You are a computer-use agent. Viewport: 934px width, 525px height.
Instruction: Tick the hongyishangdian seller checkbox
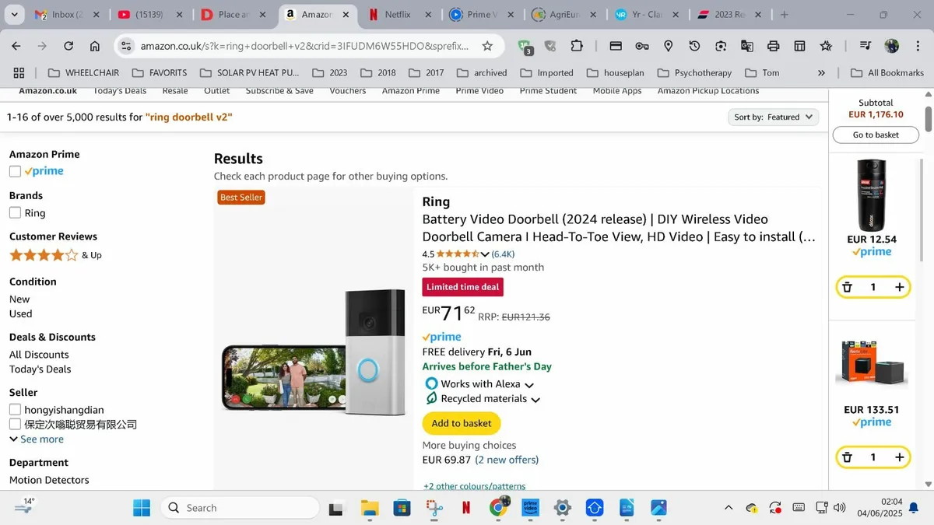coord(15,409)
